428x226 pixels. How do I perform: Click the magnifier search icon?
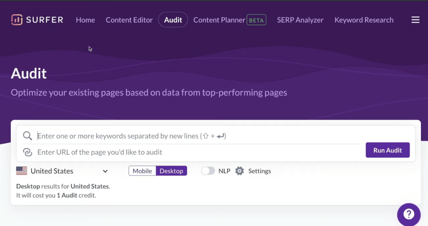[27, 136]
